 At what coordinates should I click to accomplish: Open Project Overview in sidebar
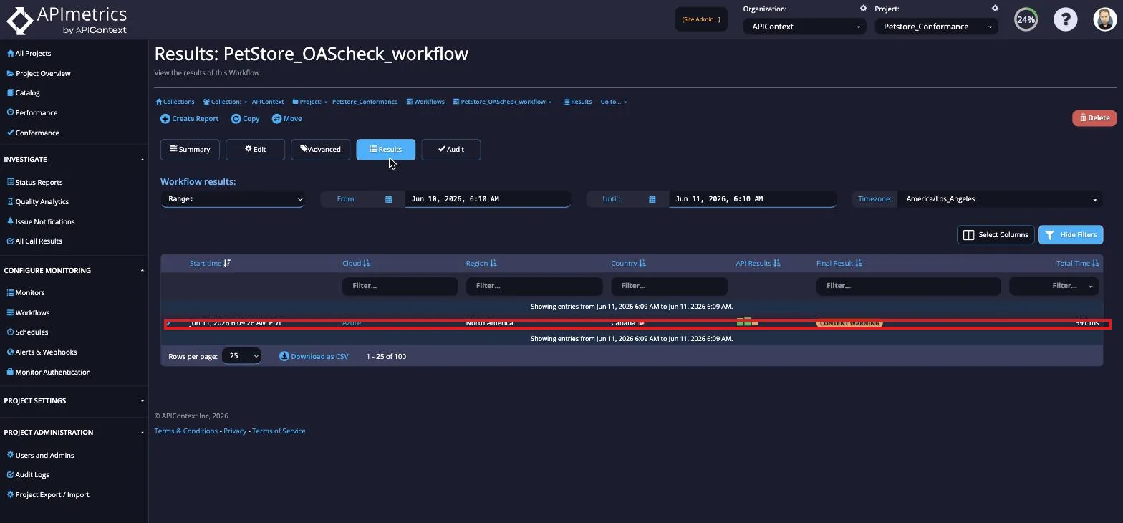click(x=39, y=73)
